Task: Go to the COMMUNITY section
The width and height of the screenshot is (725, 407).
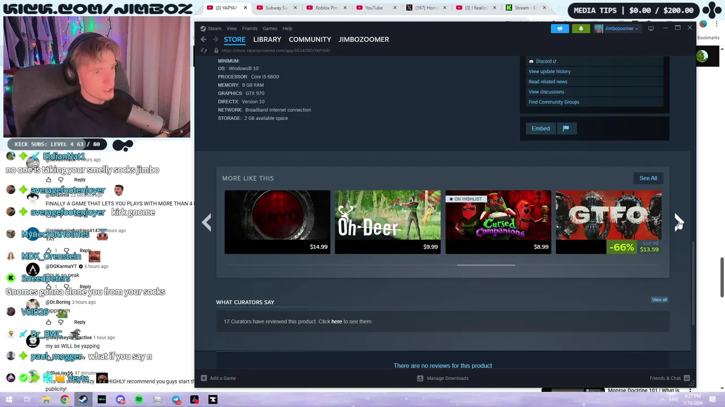Action: click(x=310, y=40)
